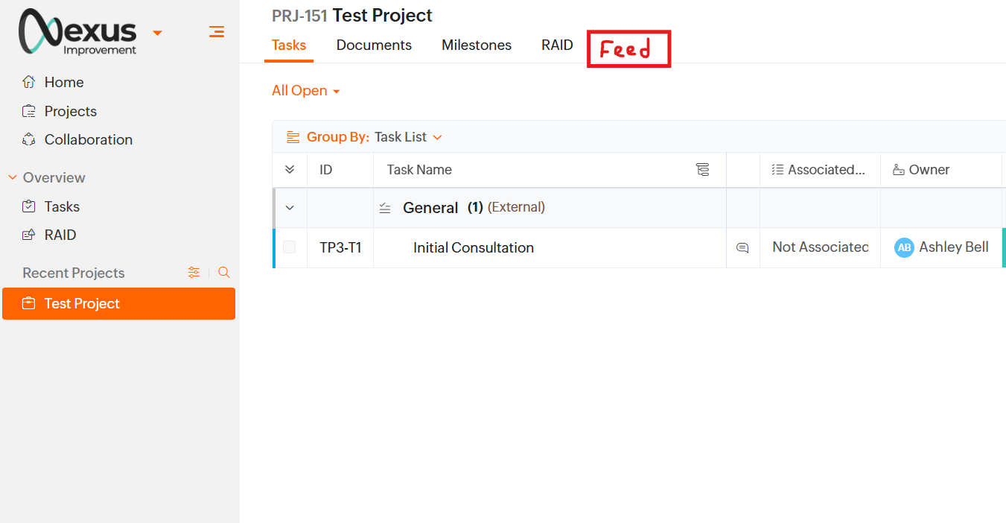Open the Initial Consultation task
Image resolution: width=1006 pixels, height=523 pixels.
coord(474,248)
